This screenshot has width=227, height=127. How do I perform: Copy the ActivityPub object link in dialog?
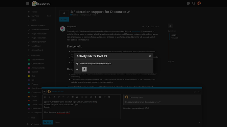84,69
